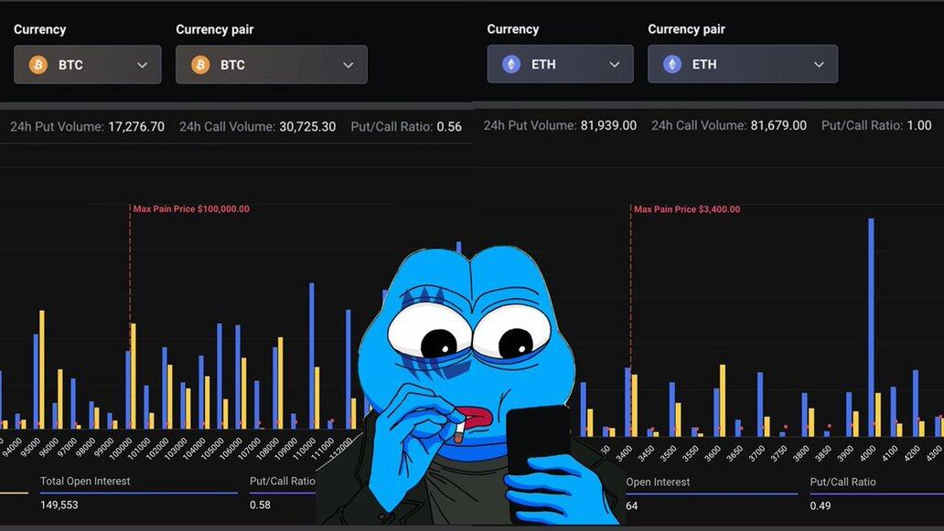Viewport: 944px width, 531px height.
Task: Click the Total Open Interest 149,553 figure
Action: (x=59, y=504)
